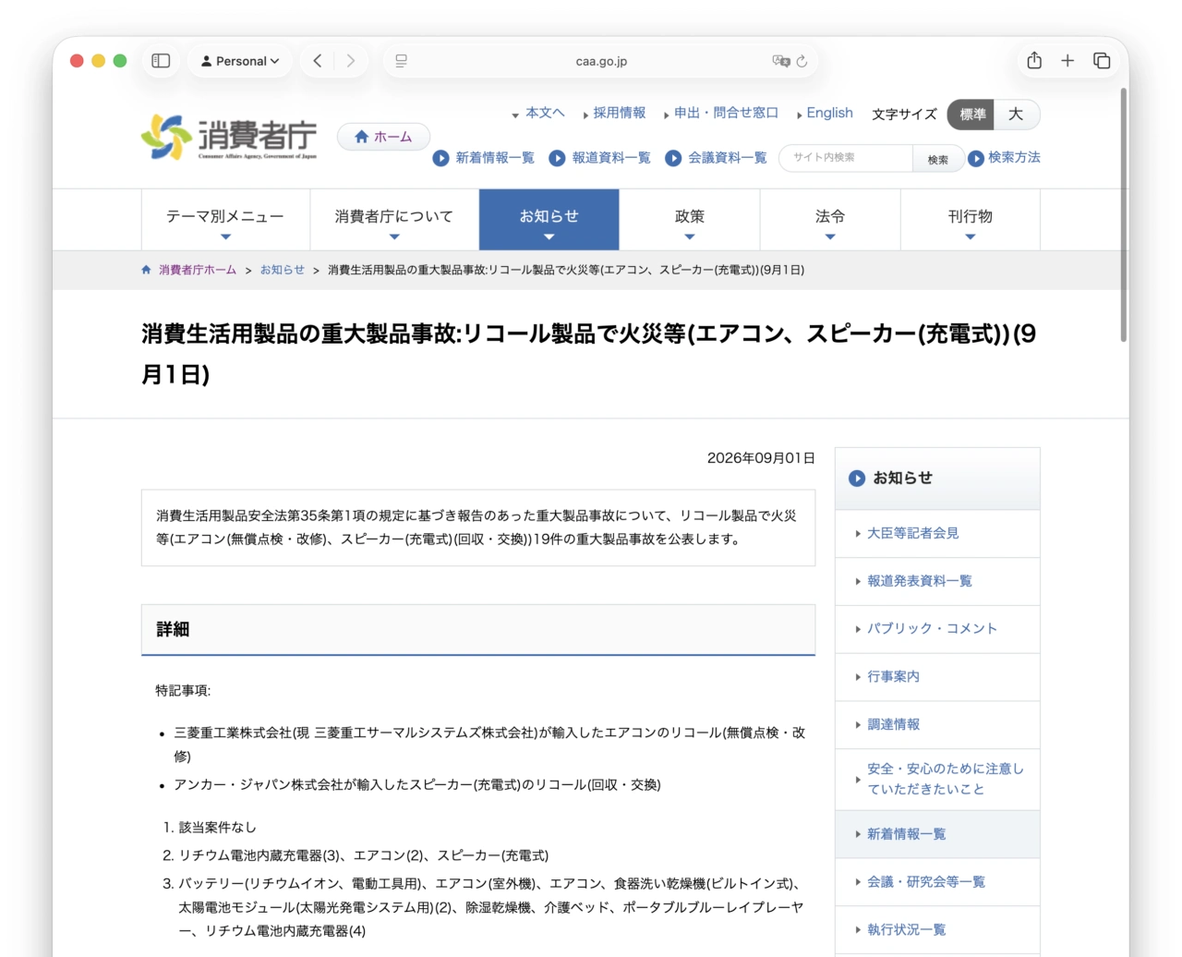Viewport: 1182px width, 957px height.
Task: Open 行事案内 in the sidebar
Action: pos(937,677)
